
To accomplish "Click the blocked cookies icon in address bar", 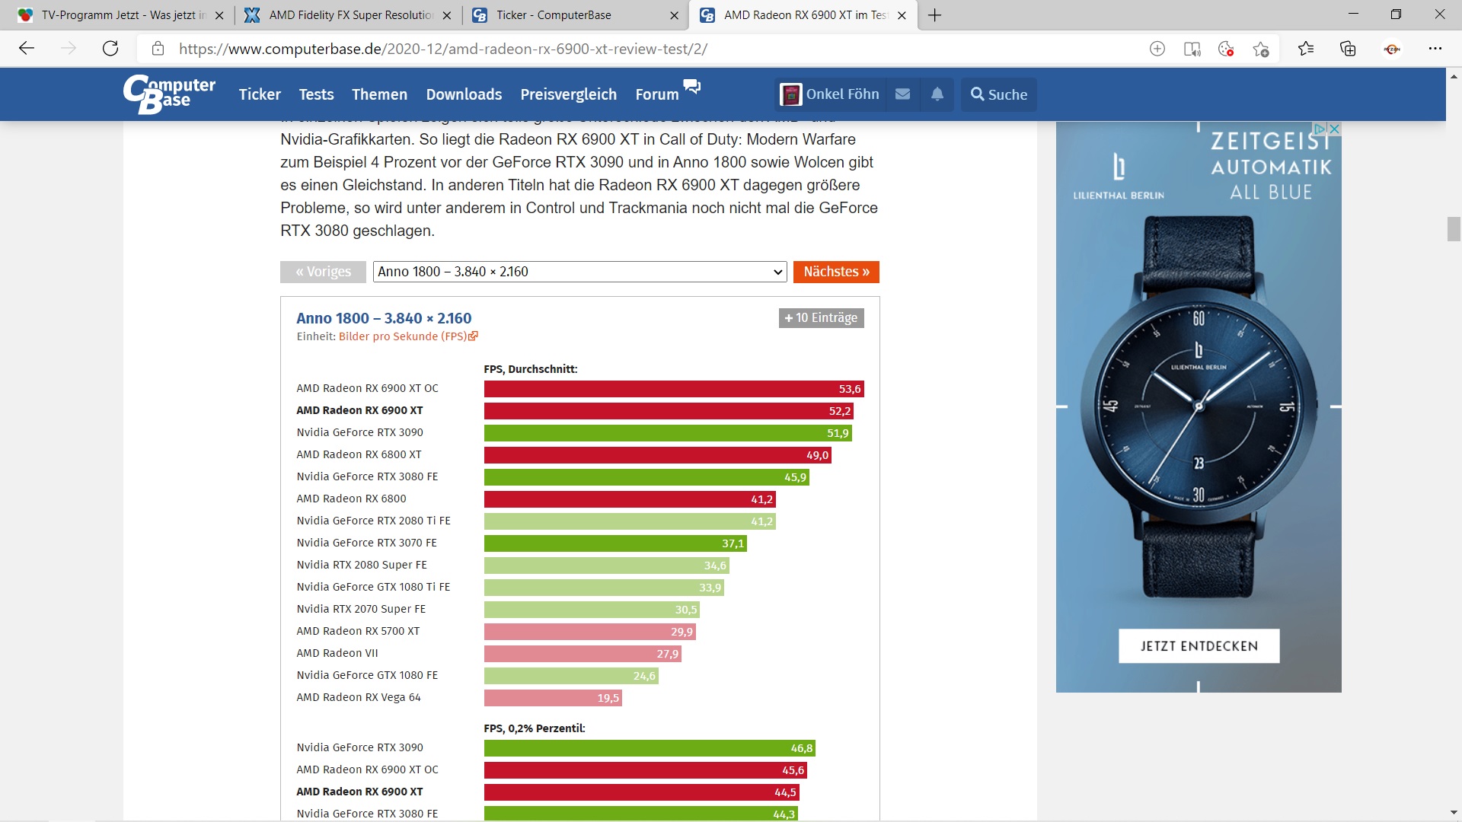I will pyautogui.click(x=1226, y=49).
